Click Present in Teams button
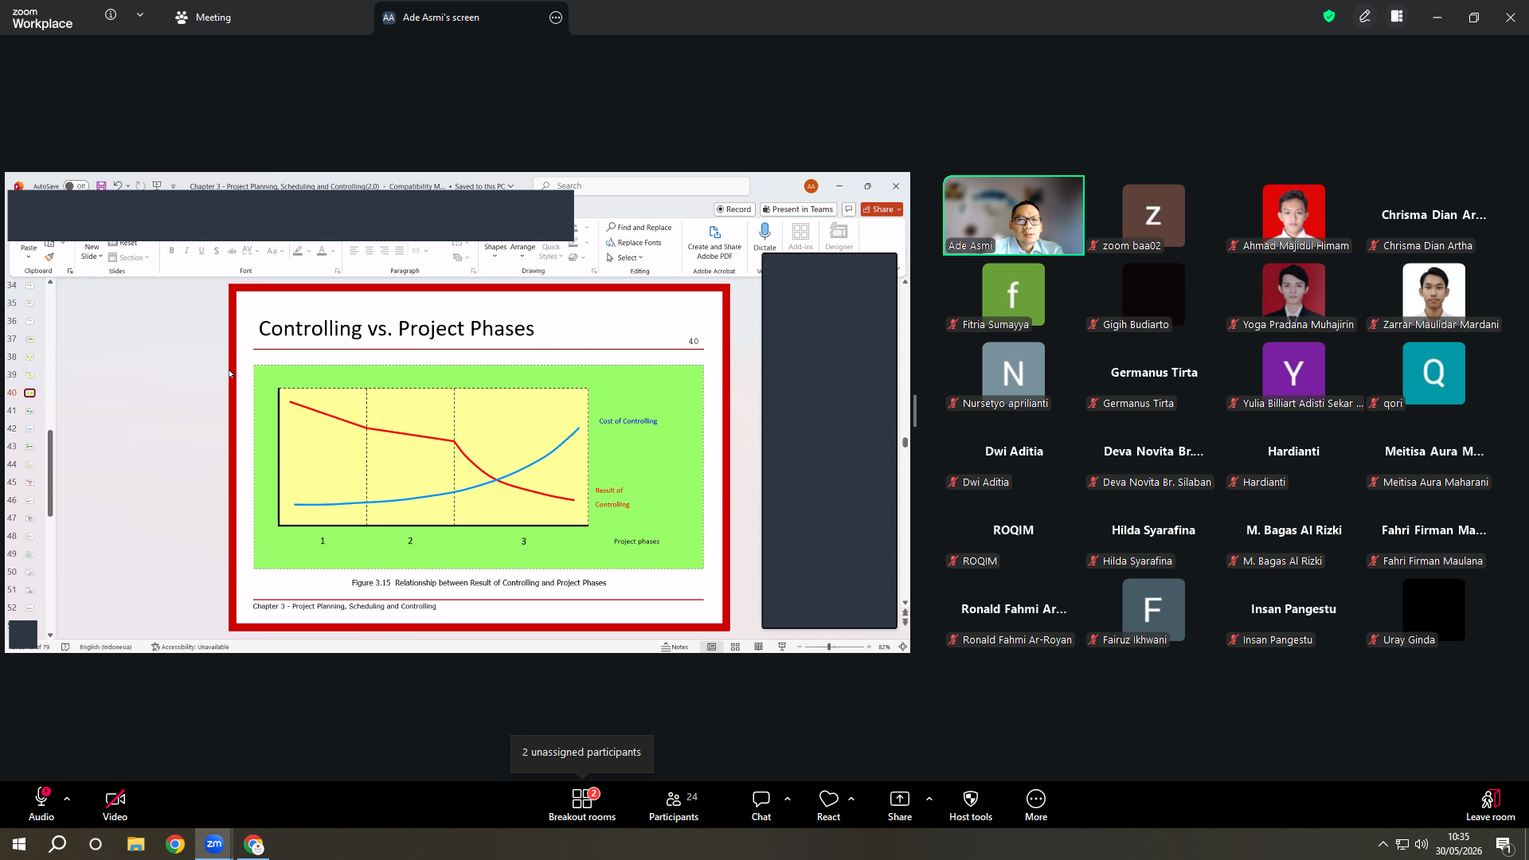The height and width of the screenshot is (860, 1529). coord(798,209)
